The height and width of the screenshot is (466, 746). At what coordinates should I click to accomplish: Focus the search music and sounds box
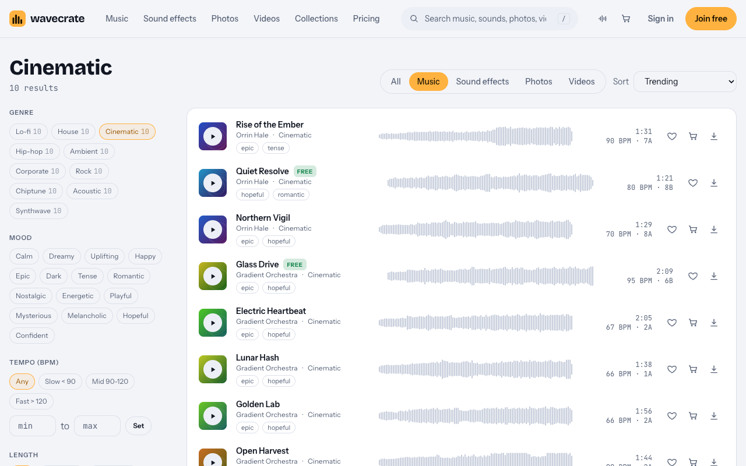pos(490,19)
